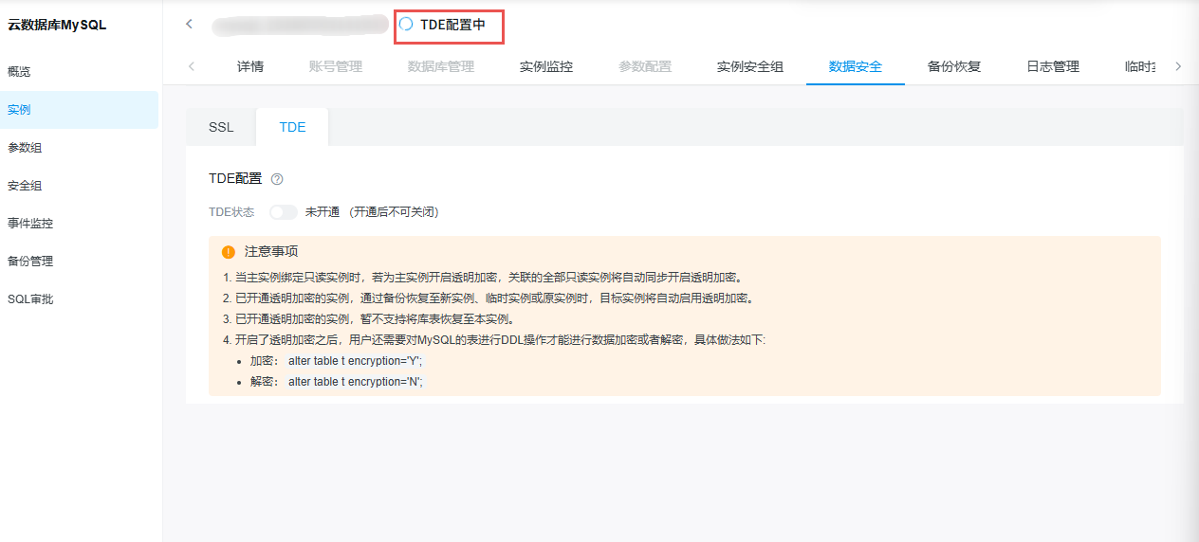Click the 云数据库MySQL sidebar title

57,26
